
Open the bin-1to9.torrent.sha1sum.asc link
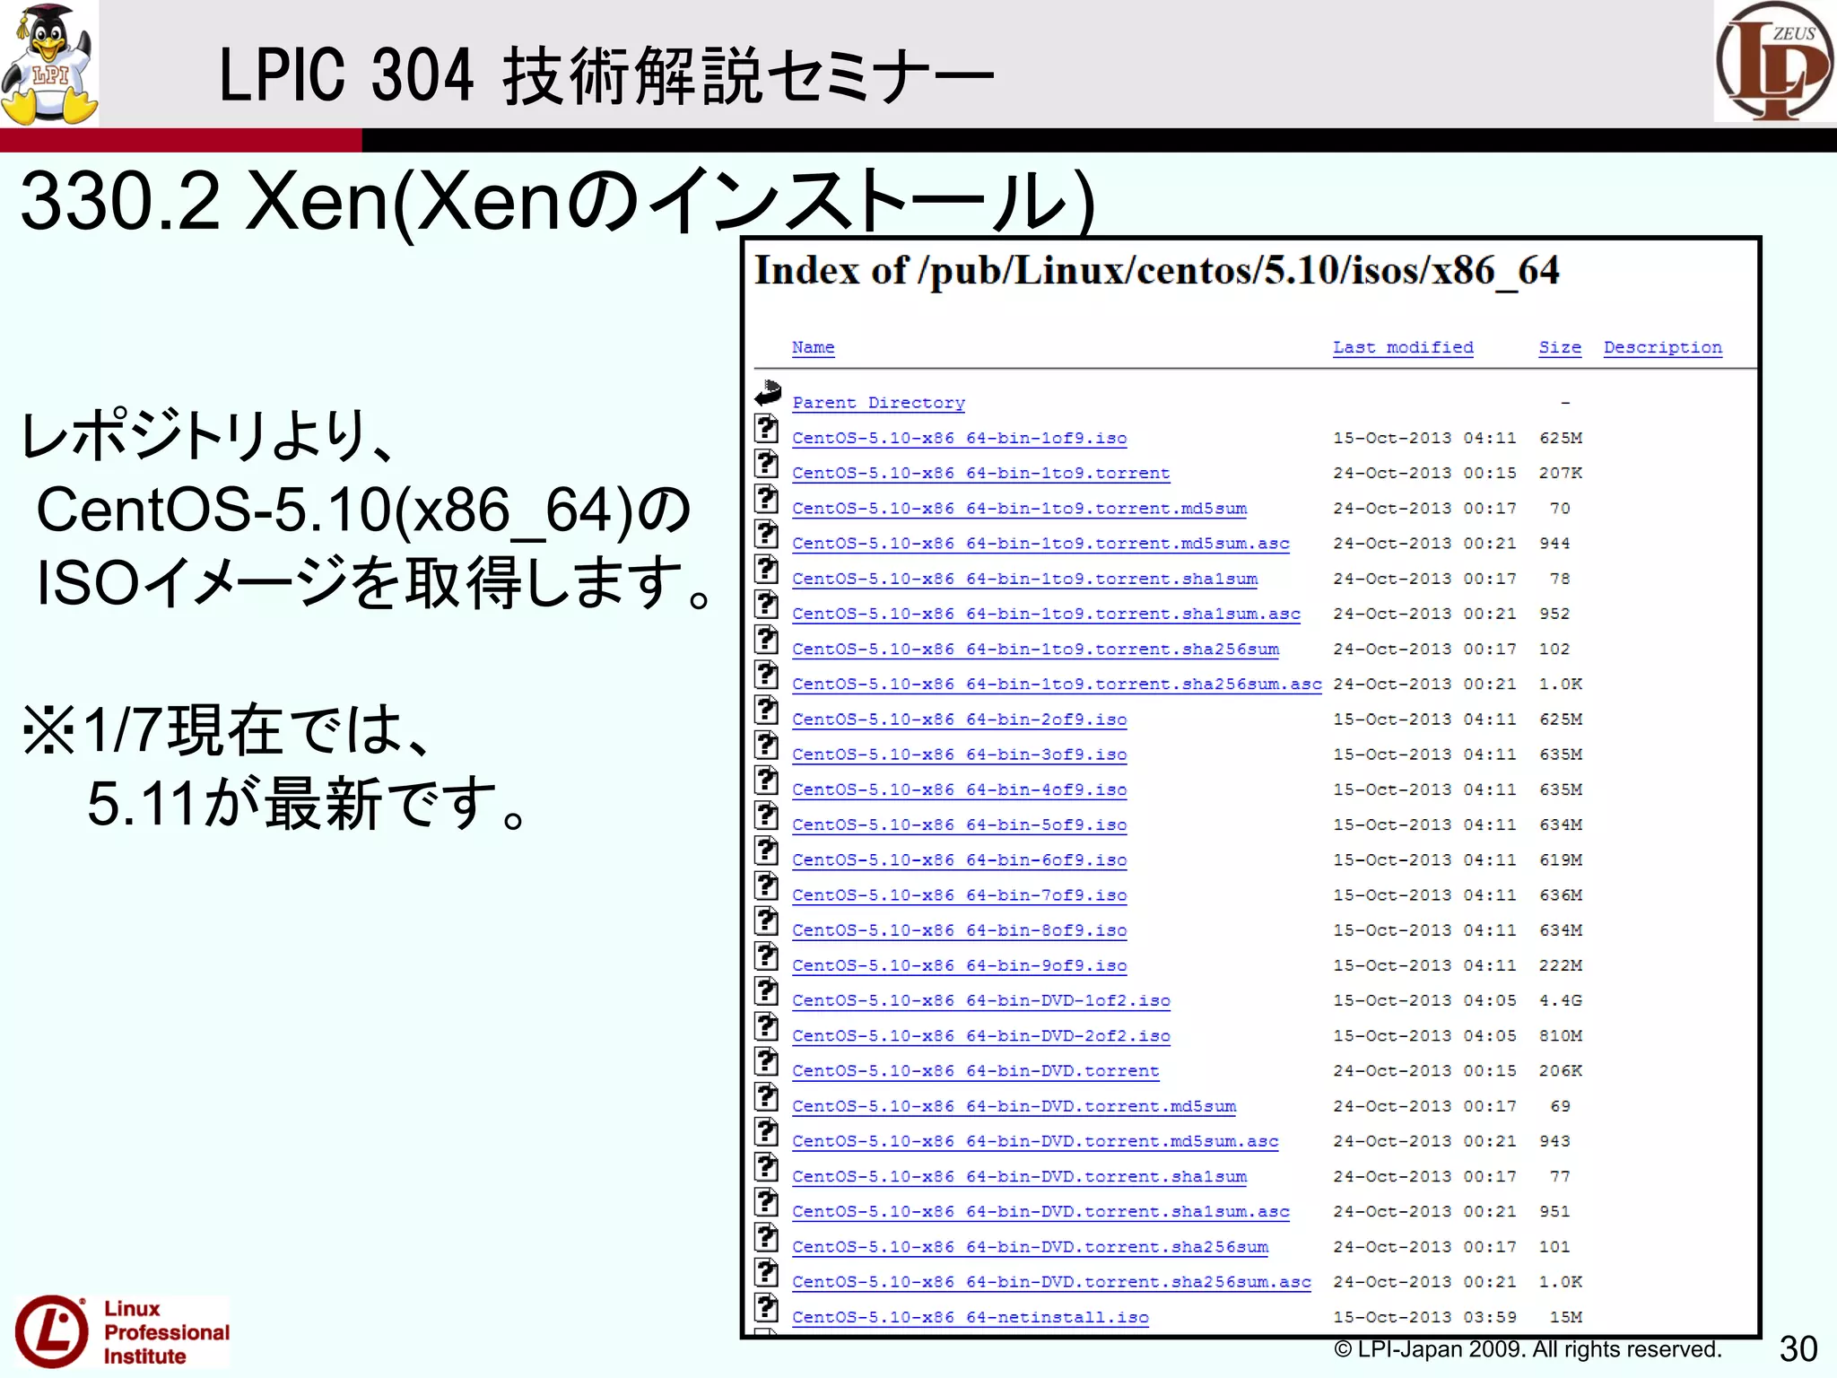pos(1046,614)
